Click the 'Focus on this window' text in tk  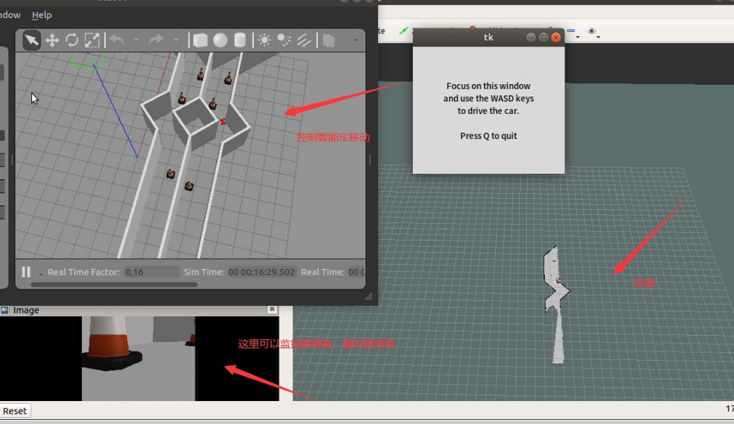(488, 86)
